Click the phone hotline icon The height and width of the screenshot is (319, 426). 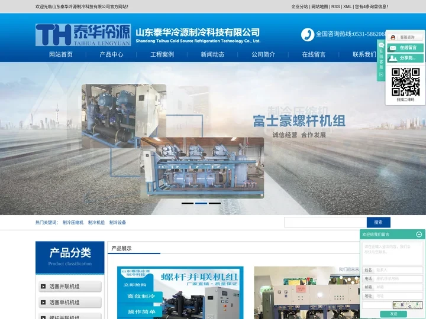pyautogui.click(x=307, y=34)
